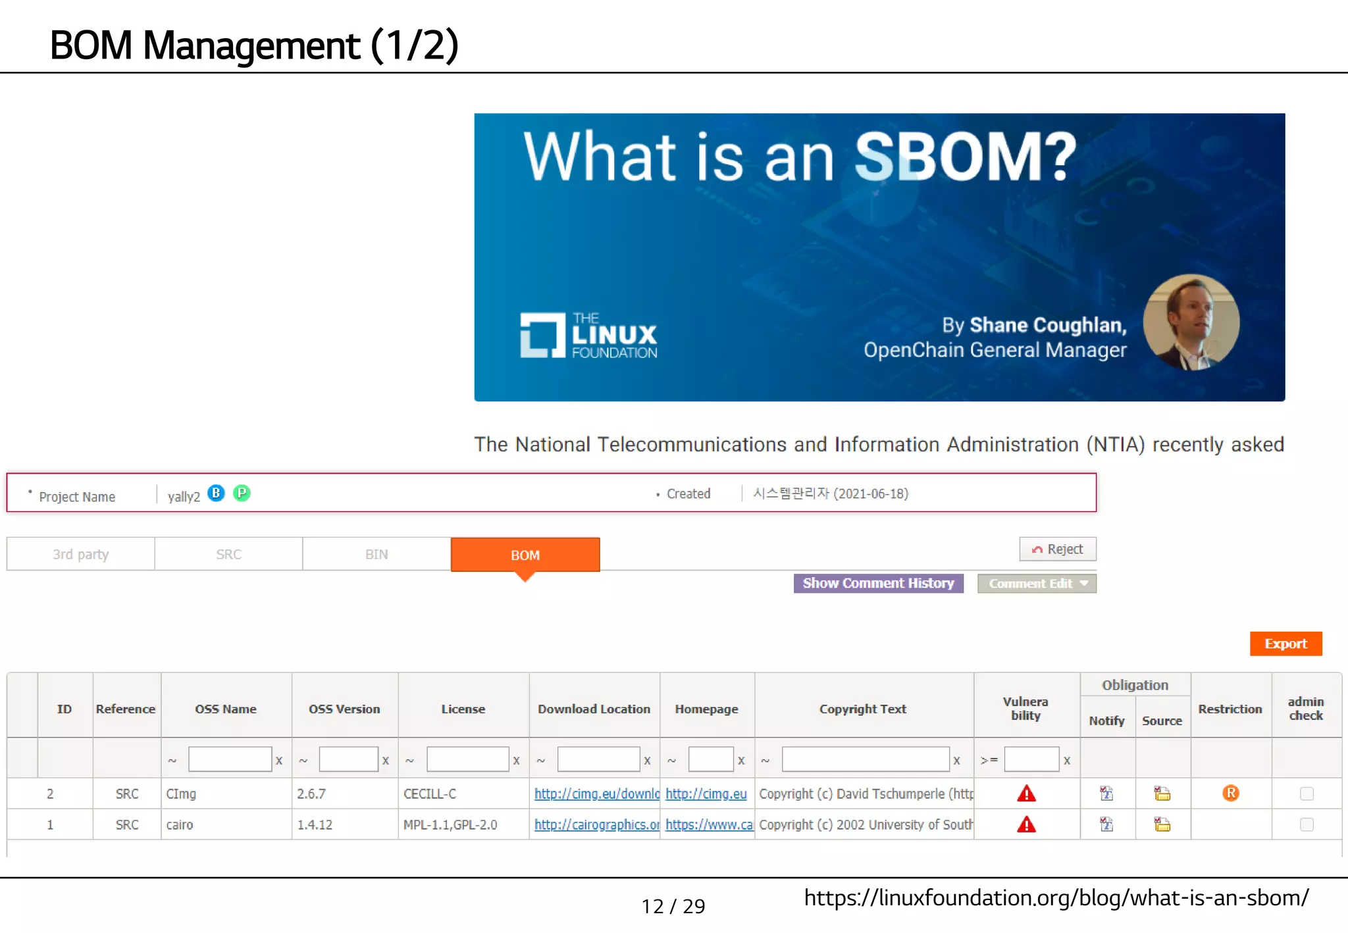Viewport: 1348px width, 933px height.
Task: Click the blue B badge next to yally2
Action: pyautogui.click(x=216, y=493)
